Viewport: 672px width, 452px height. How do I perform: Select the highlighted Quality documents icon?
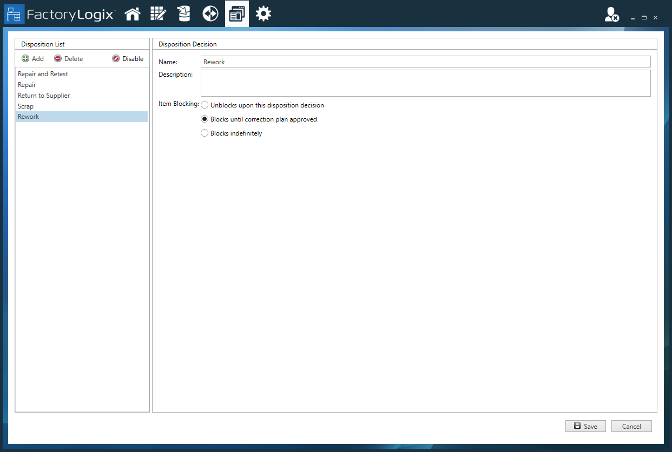point(236,14)
